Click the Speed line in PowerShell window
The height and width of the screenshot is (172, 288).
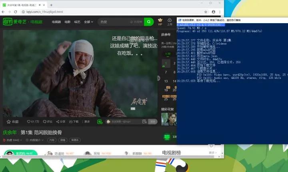192,28
